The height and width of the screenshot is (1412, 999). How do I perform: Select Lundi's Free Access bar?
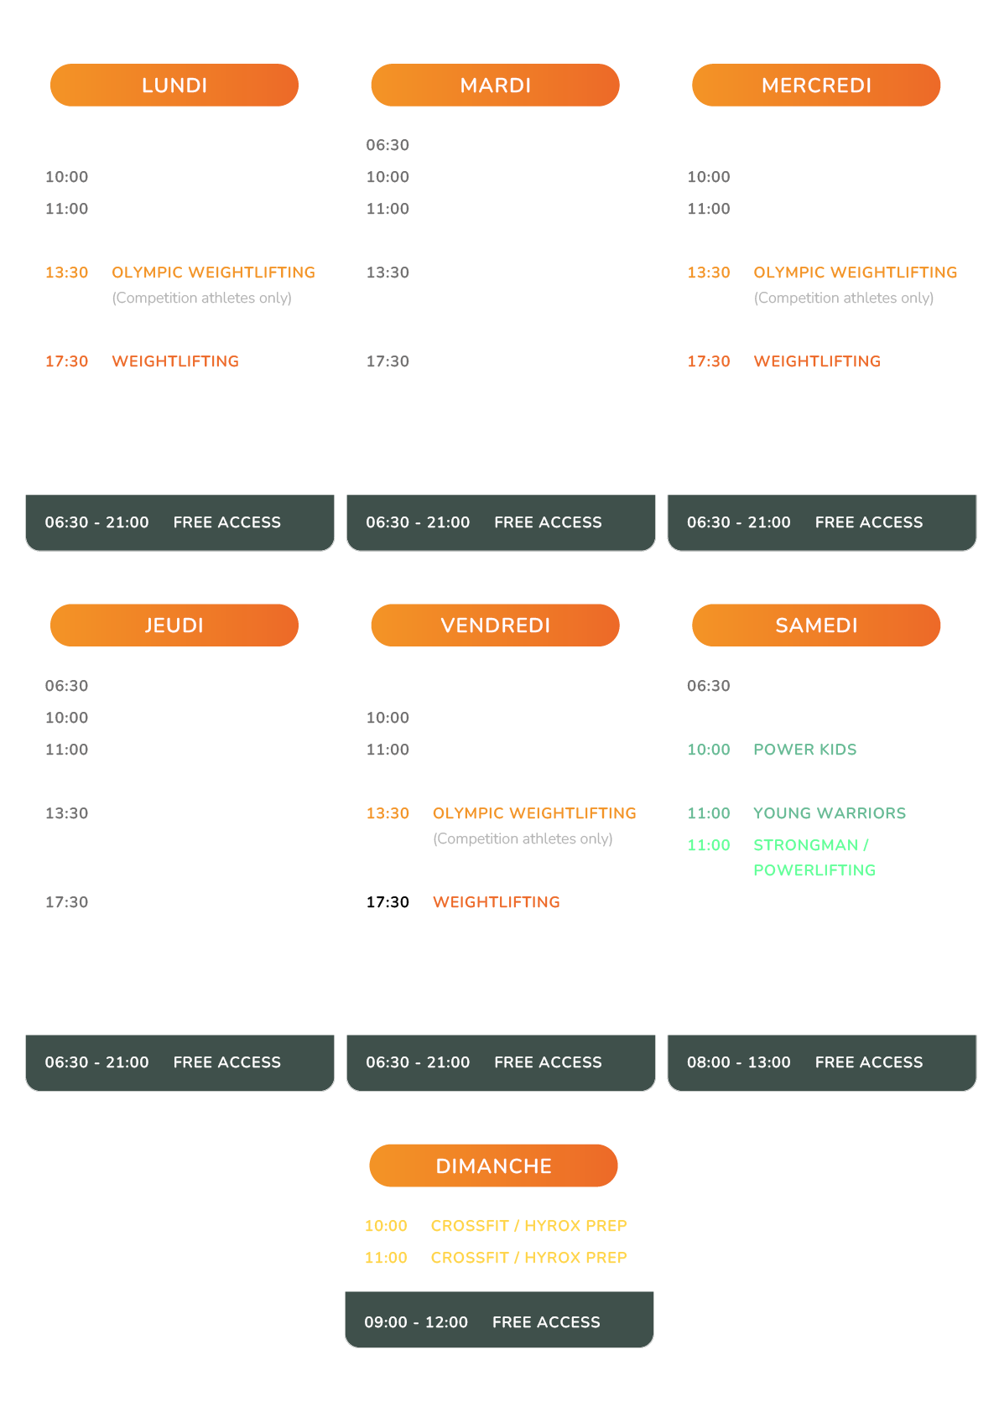click(180, 522)
